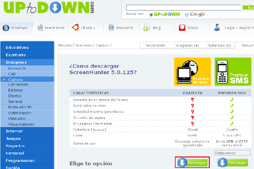Open the Imágenes (4) tab
Screen dimensions: 254x169
[187, 46]
